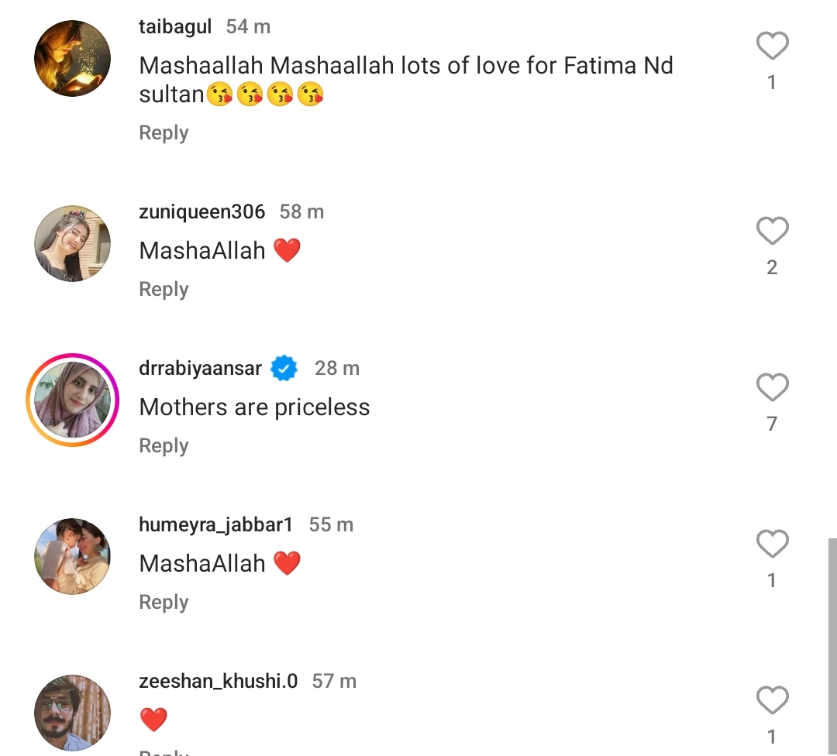Click the verified badge beside drrabiyaansar

(x=284, y=369)
